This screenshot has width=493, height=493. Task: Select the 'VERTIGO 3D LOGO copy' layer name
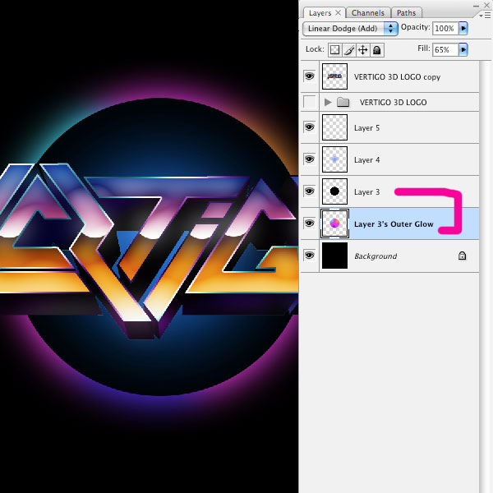397,77
